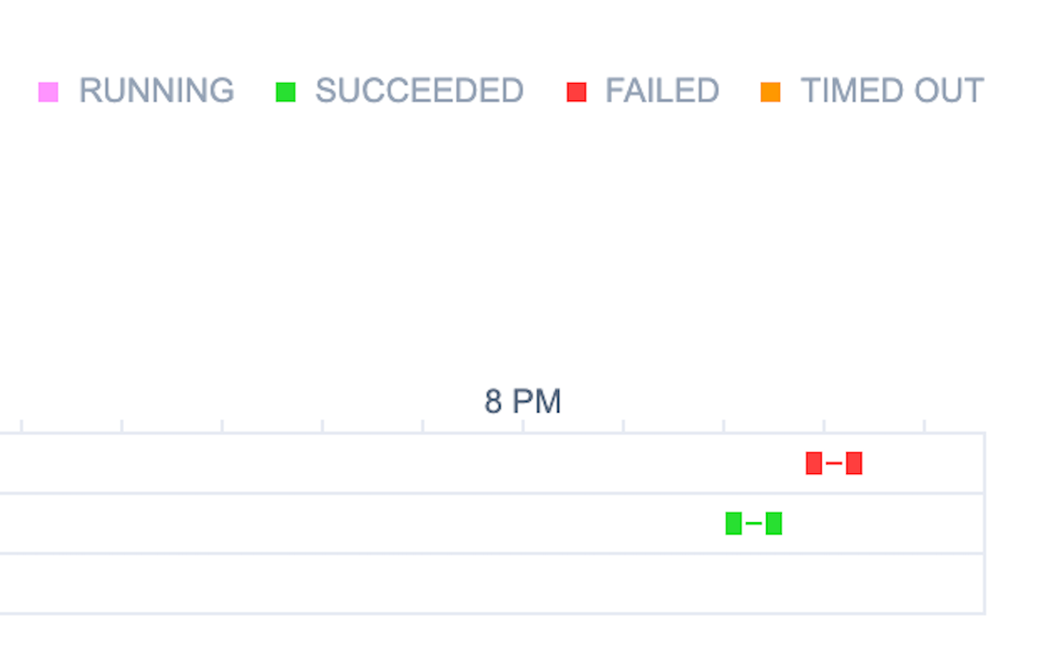Select the right green succeeded run marker
The image size is (1054, 661).
773,523
